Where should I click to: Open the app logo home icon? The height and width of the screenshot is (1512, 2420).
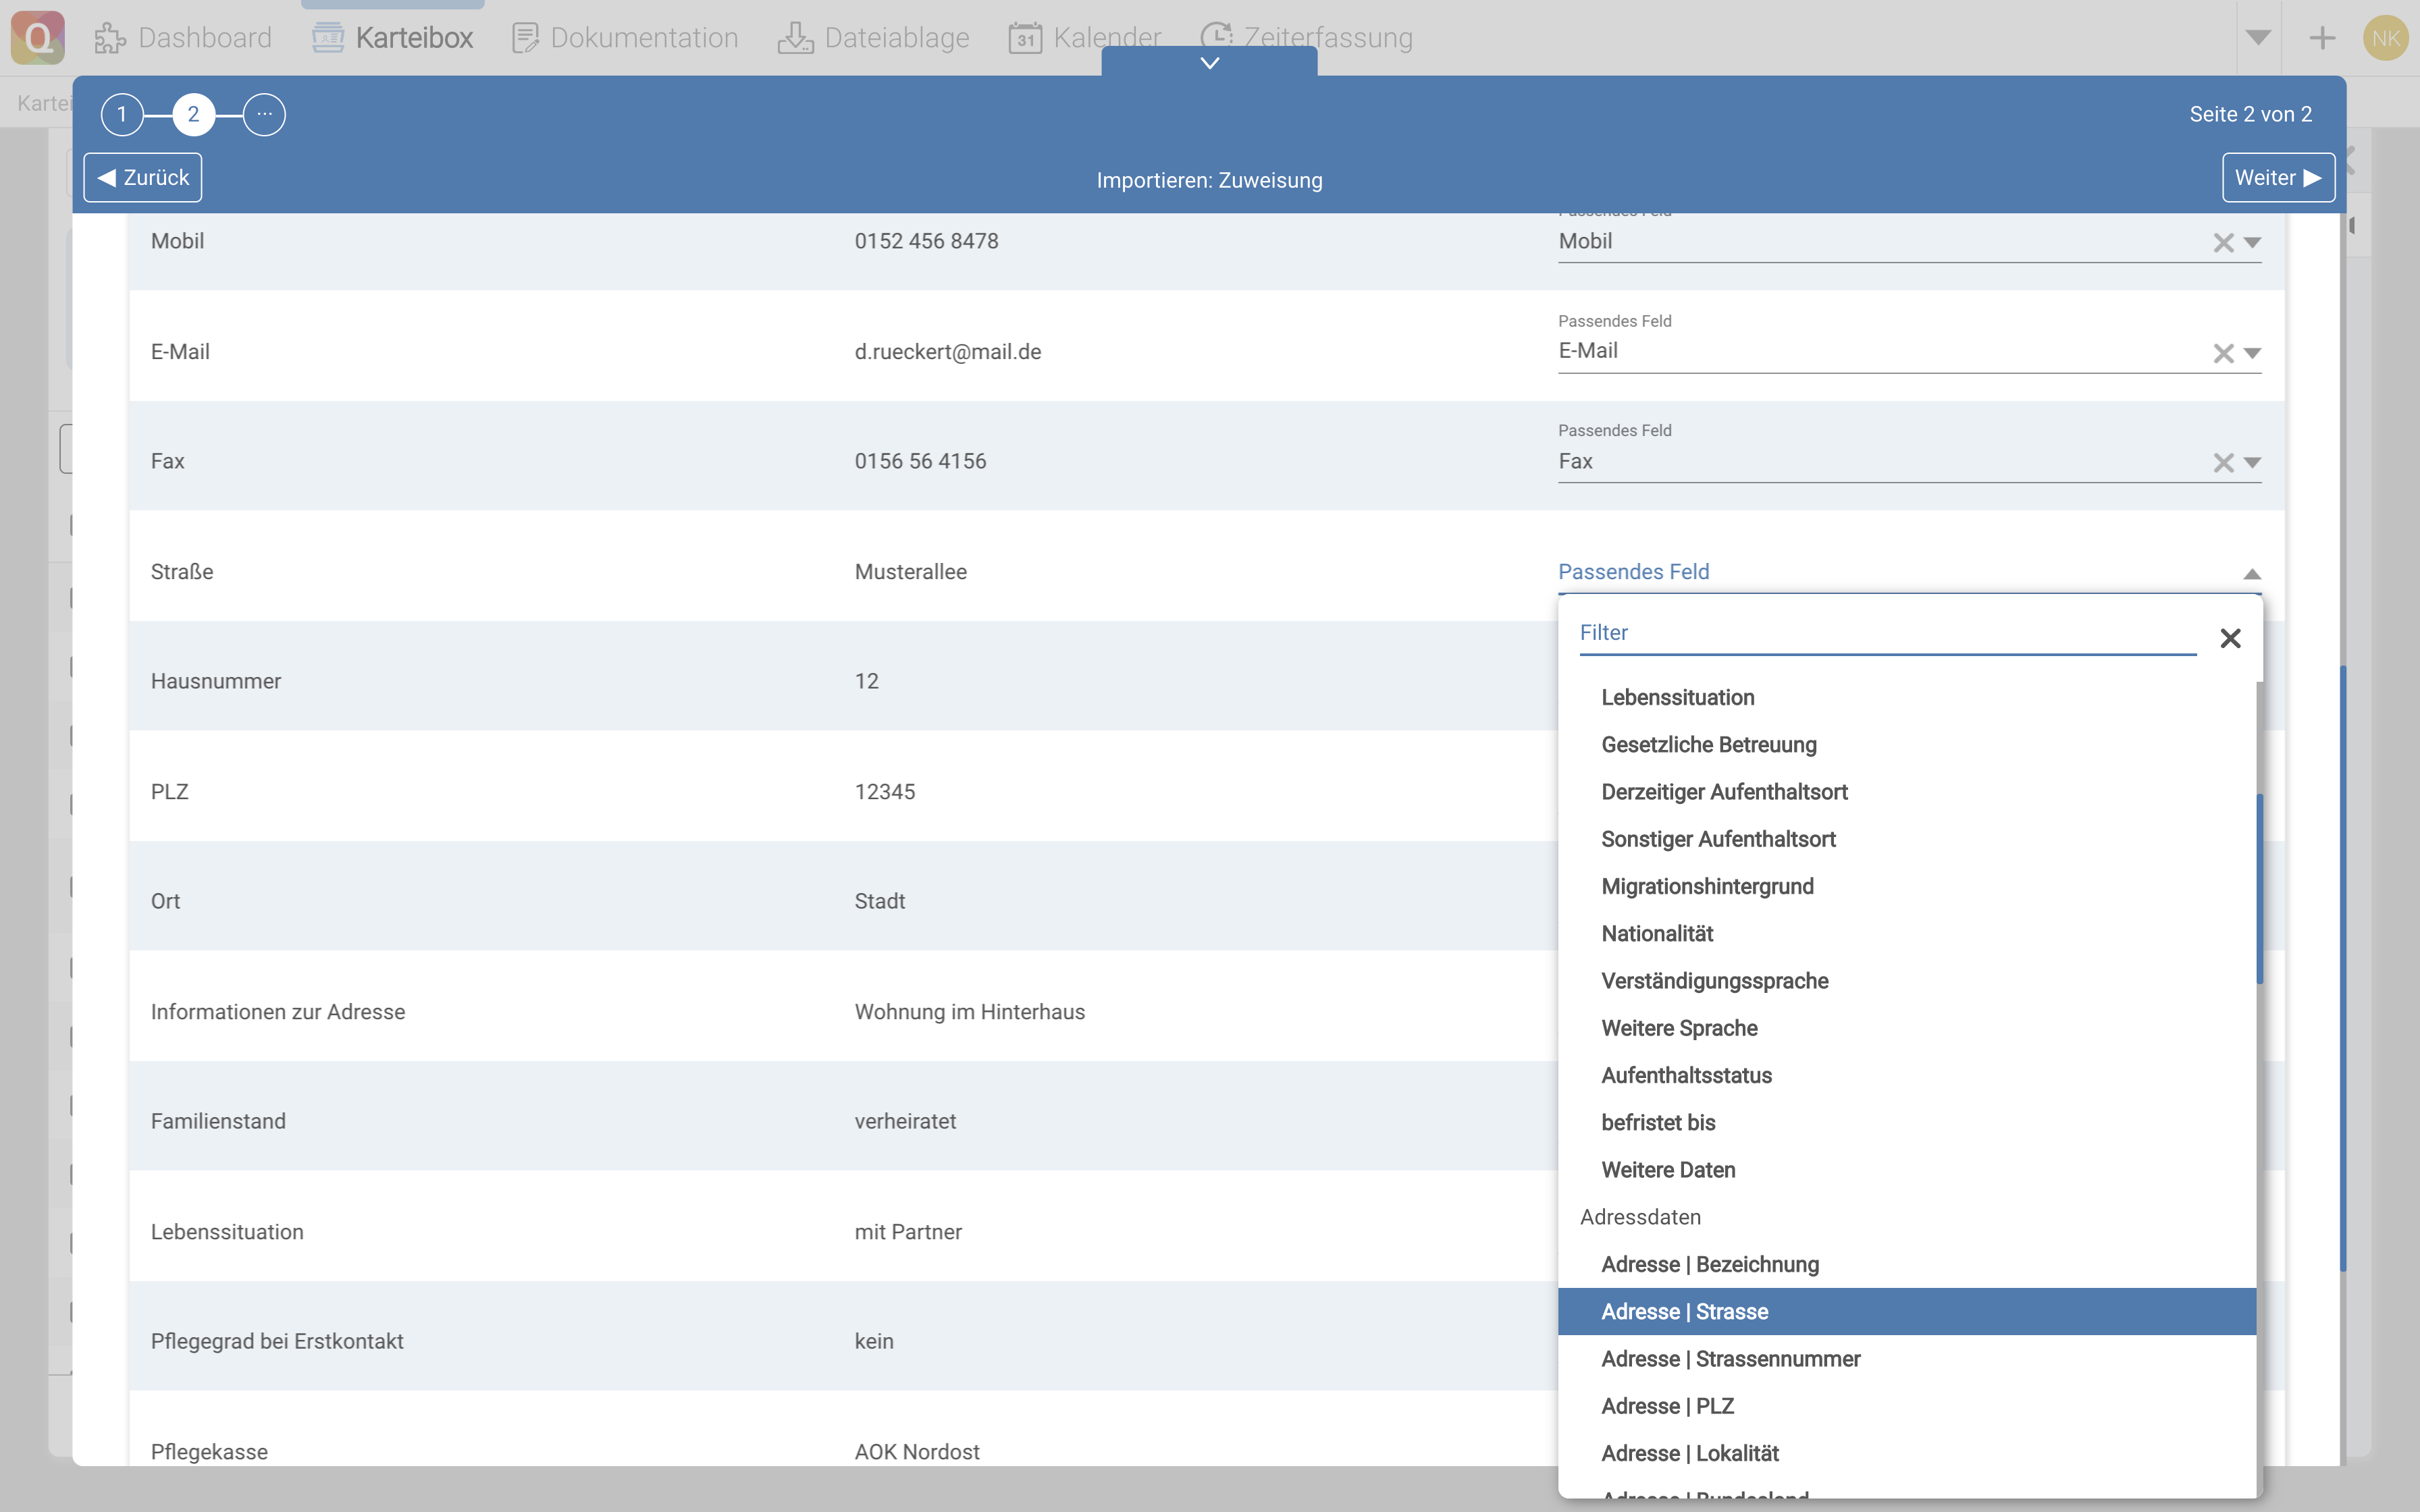pyautogui.click(x=38, y=38)
